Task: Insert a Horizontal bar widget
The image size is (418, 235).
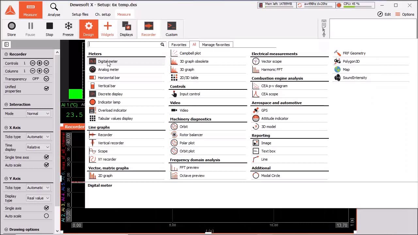Action: pyautogui.click(x=126, y=78)
